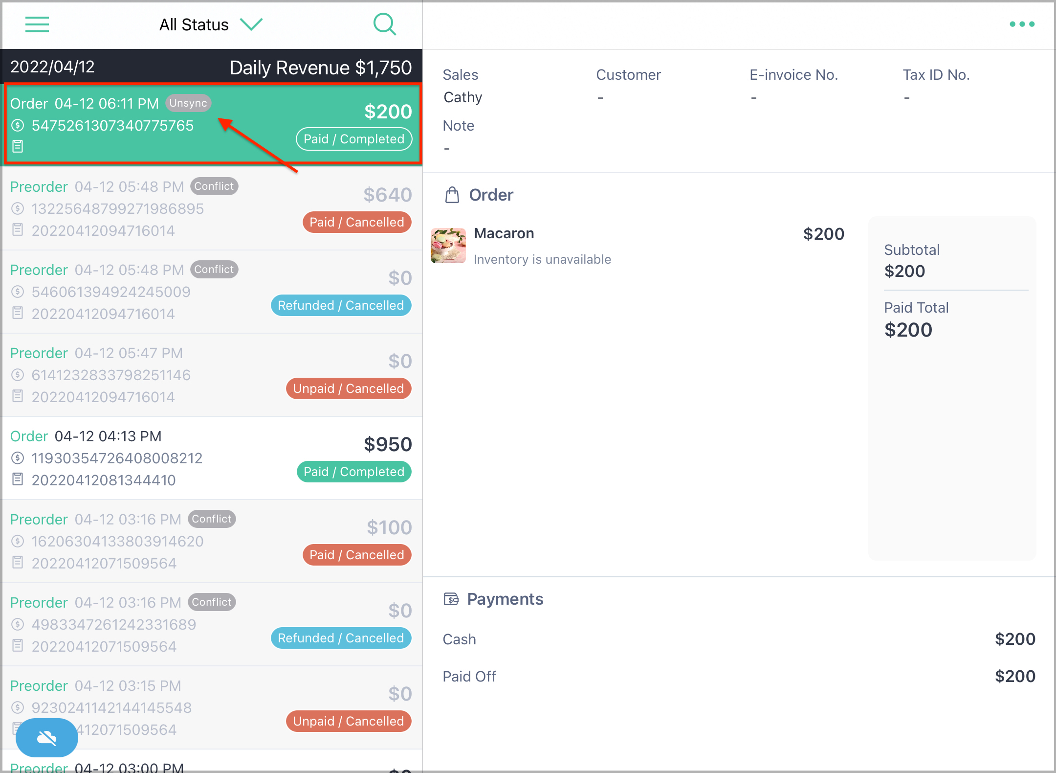Click the shopping bag Order icon
Image resolution: width=1056 pixels, height=773 pixels.
point(452,195)
